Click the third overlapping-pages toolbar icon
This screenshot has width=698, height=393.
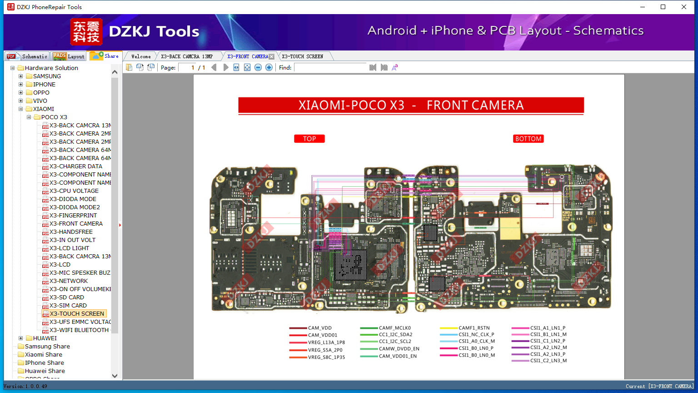coord(151,67)
